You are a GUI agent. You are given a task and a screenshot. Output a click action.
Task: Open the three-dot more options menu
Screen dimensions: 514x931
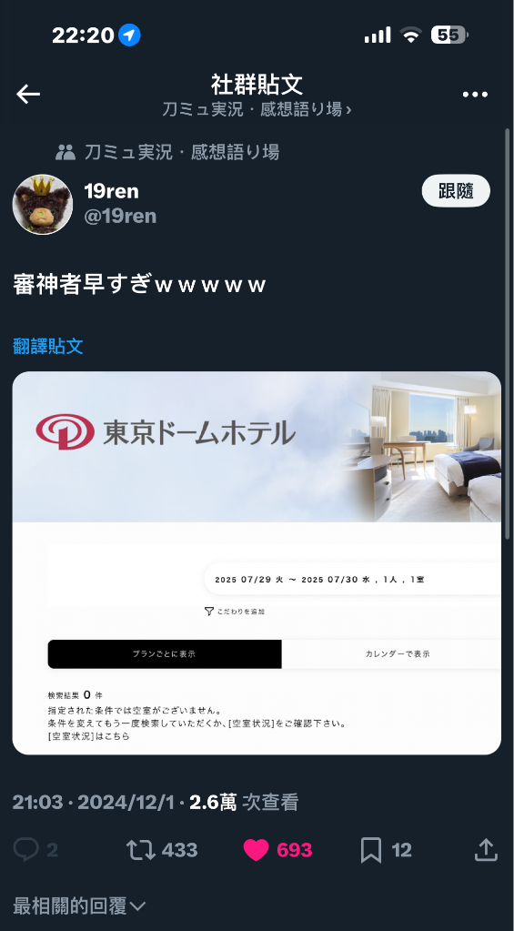pyautogui.click(x=475, y=95)
